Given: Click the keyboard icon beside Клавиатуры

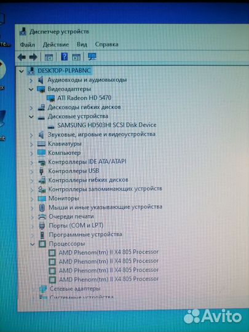Looking at the screenshot, I should [x=41, y=144].
